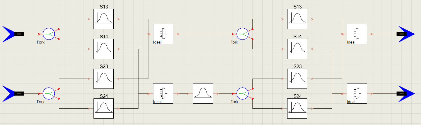
Task: Click the Fork fed by the upper input port
Action: pyautogui.click(x=49, y=34)
